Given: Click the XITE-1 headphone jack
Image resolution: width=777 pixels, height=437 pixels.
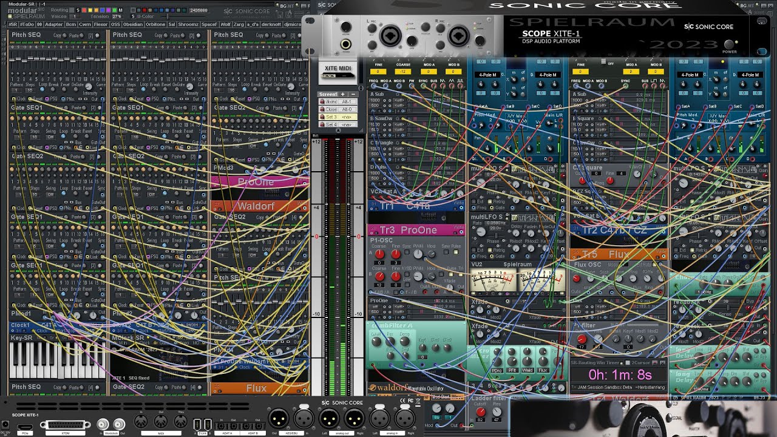Looking at the screenshot, I should [345, 44].
